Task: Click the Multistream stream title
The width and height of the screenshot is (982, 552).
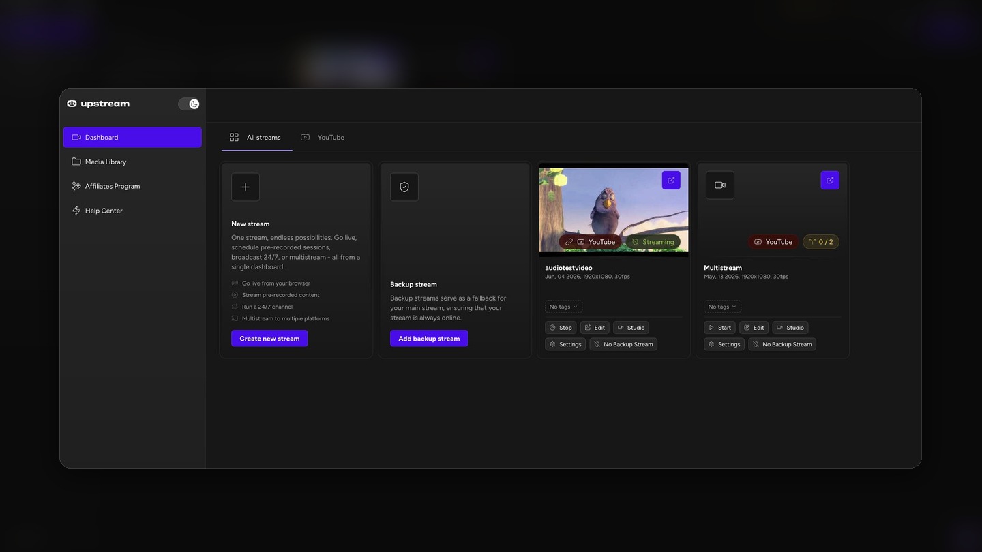Action: pyautogui.click(x=723, y=268)
